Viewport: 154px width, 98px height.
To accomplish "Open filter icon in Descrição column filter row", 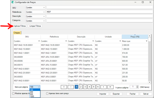I will (x=93, y=41).
